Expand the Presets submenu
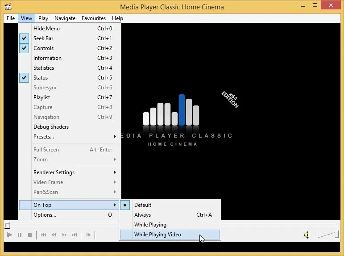The image size is (344, 256). coord(70,137)
